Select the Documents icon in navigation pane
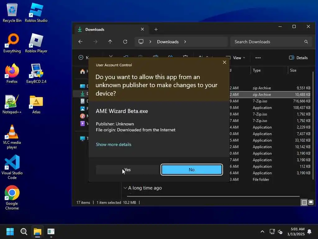318x239 pixels. [83, 101]
